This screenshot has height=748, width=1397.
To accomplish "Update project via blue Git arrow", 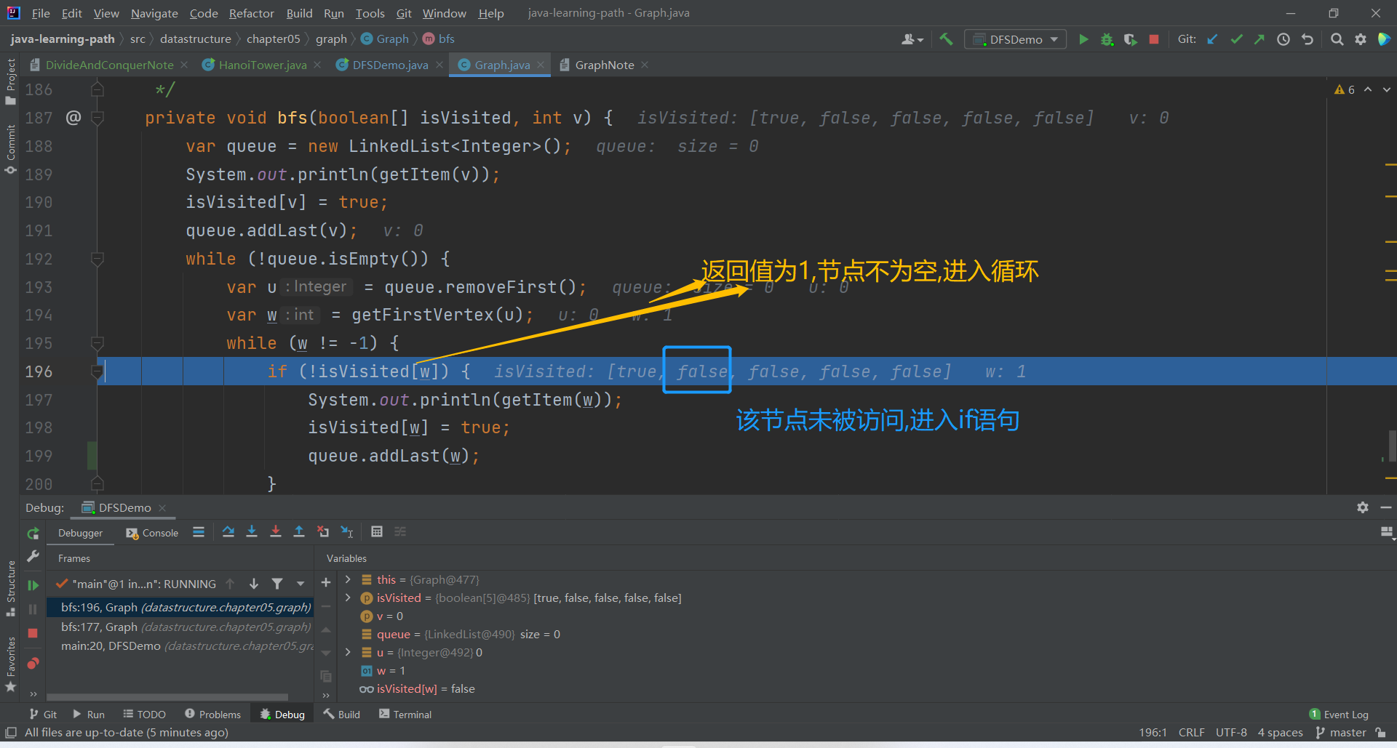I will 1212,39.
